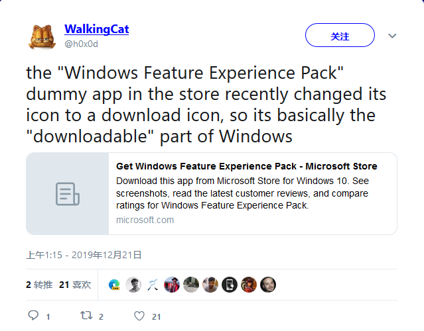
Task: Click the black phone icon liker avatar
Action: point(230,285)
